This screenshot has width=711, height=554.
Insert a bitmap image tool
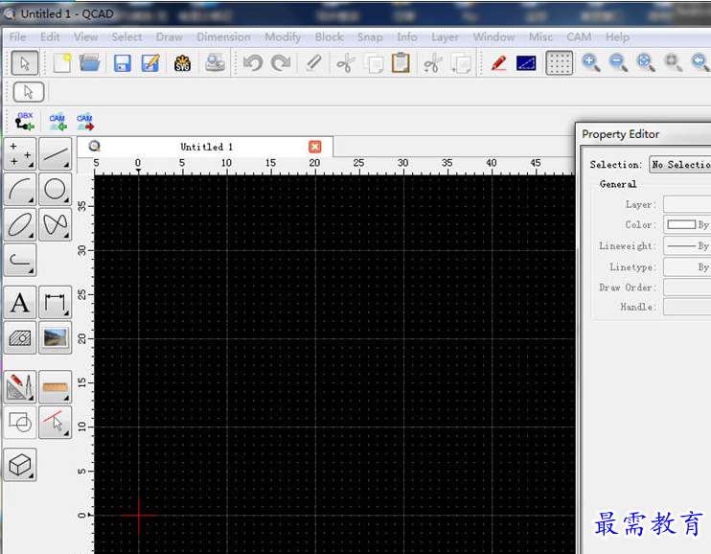coord(56,337)
